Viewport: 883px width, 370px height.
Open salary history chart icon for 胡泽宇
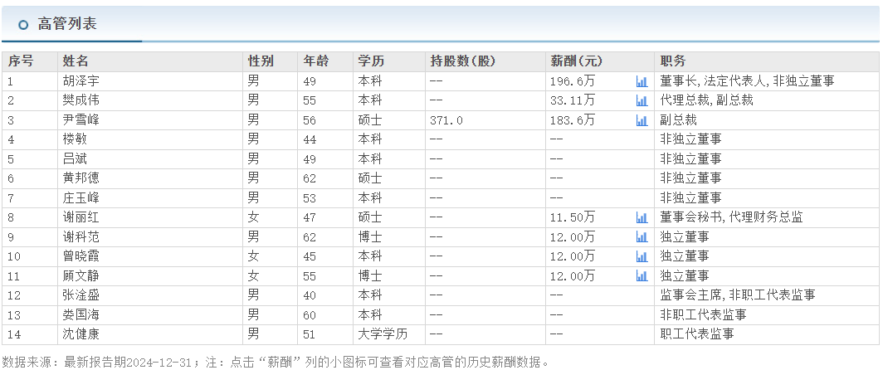point(642,81)
